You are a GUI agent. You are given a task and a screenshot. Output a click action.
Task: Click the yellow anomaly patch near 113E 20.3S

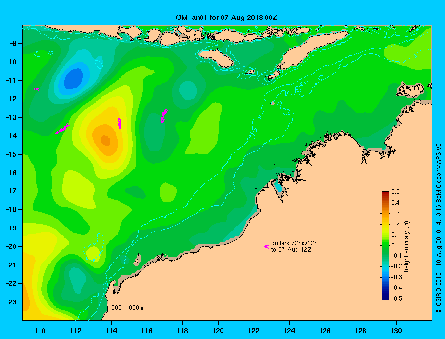click(x=93, y=253)
